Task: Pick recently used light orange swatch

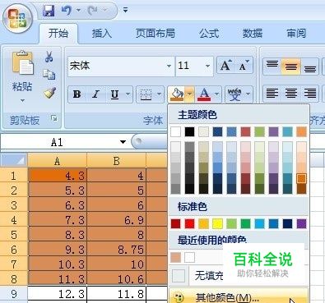Action: click(175, 257)
